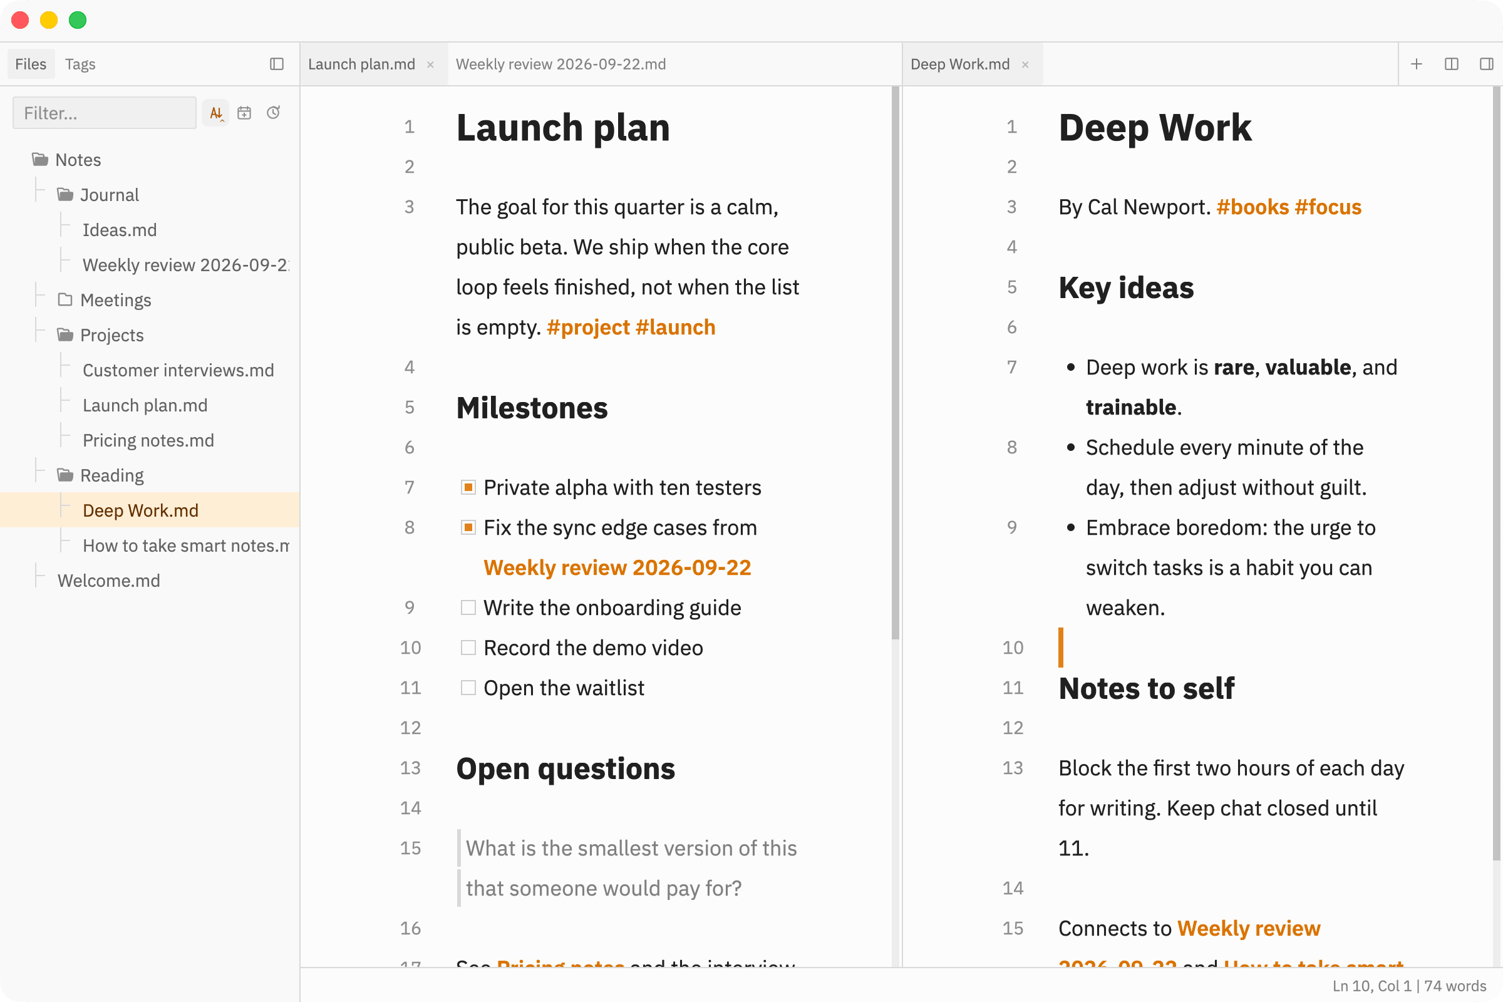Screen dimensions: 1503x1002
Task: Click the right editor's vertical scrollbar
Action: (1497, 474)
